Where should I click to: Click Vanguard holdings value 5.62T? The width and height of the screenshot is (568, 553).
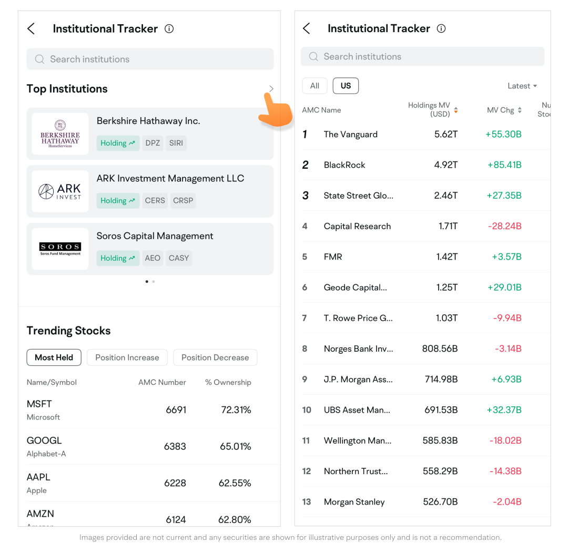coord(446,135)
